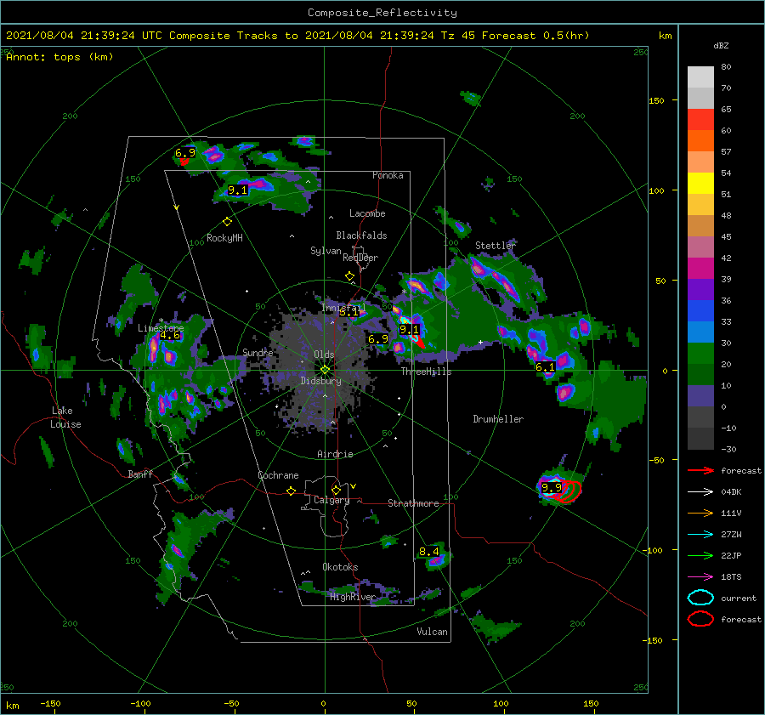Pick the magenta 42 dBZ color swatch
The image size is (765, 715).
[x=700, y=269]
